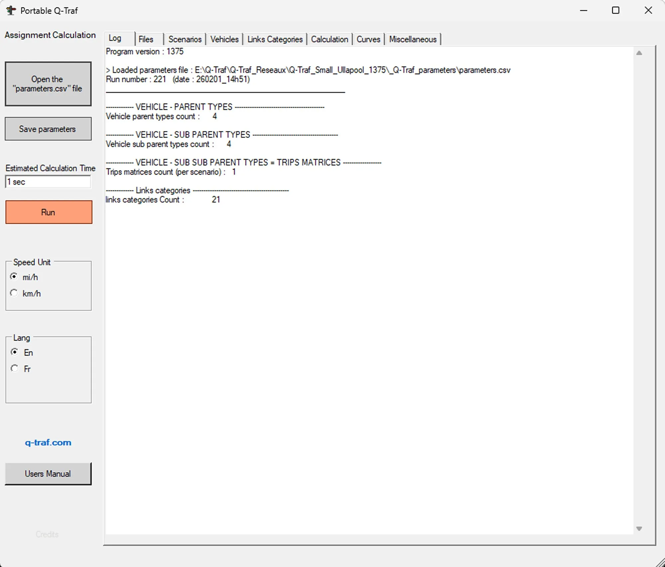Open the Vehicles tab
665x567 pixels.
tap(224, 39)
